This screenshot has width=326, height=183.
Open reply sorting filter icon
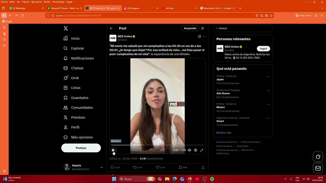click(x=203, y=28)
